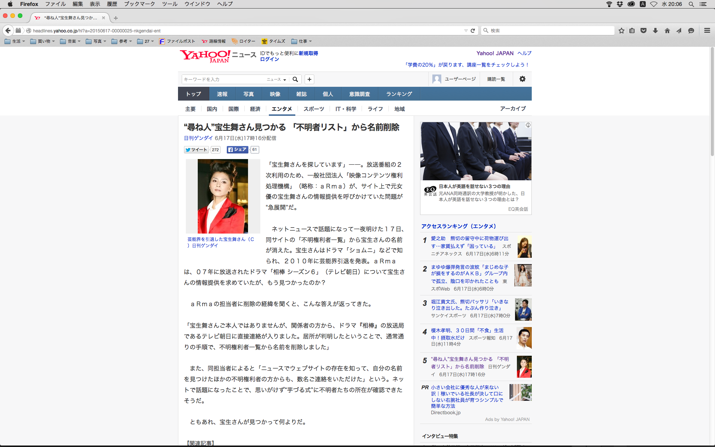Expand the 生活 bookmarks folder
Viewport: 715px width, 447px height.
tap(15, 41)
